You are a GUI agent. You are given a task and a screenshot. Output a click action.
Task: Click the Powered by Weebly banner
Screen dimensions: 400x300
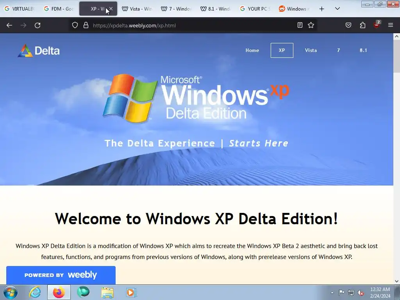61,275
